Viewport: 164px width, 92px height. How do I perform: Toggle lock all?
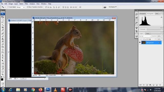click(x=150, y=39)
